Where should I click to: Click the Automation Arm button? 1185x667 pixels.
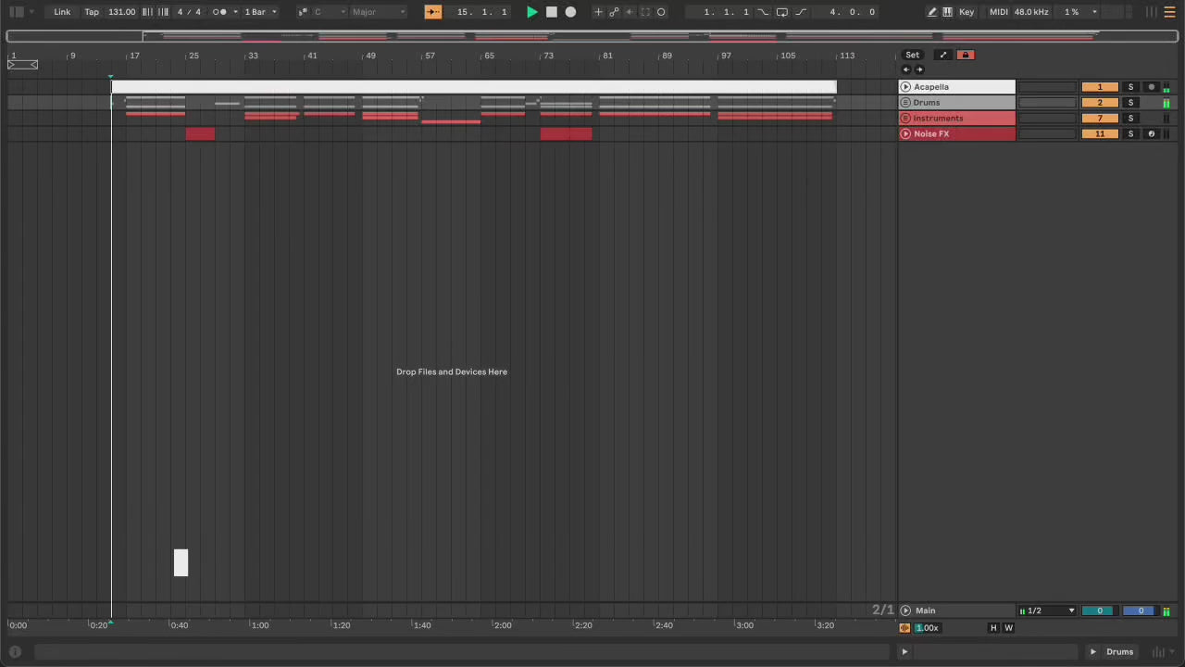point(614,12)
